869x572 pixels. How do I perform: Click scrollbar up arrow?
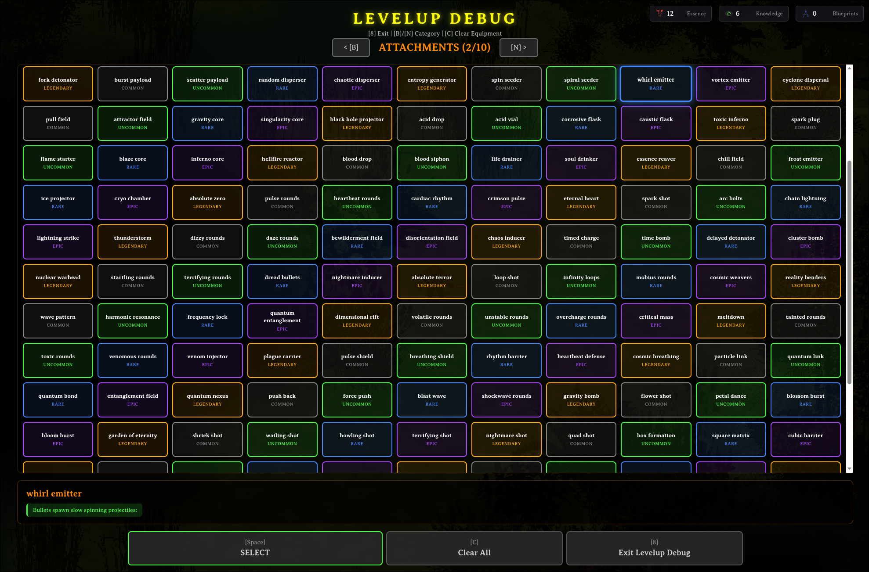point(849,68)
